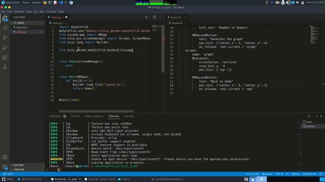Open the Explorer panel's more actions ellipsis
The width and height of the screenshot is (325, 182).
40,17
